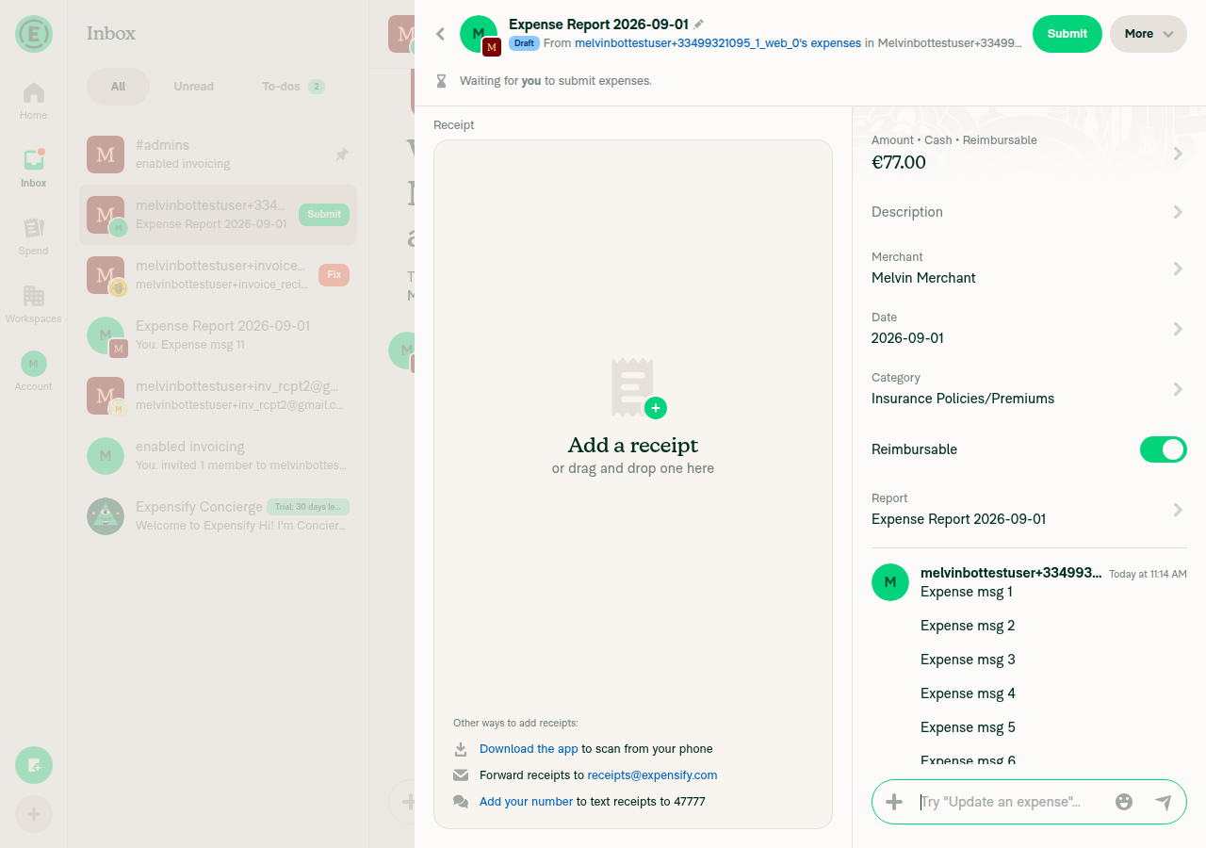Focus the message composer input
Viewport: 1206px width, 848px height.
1011,802
